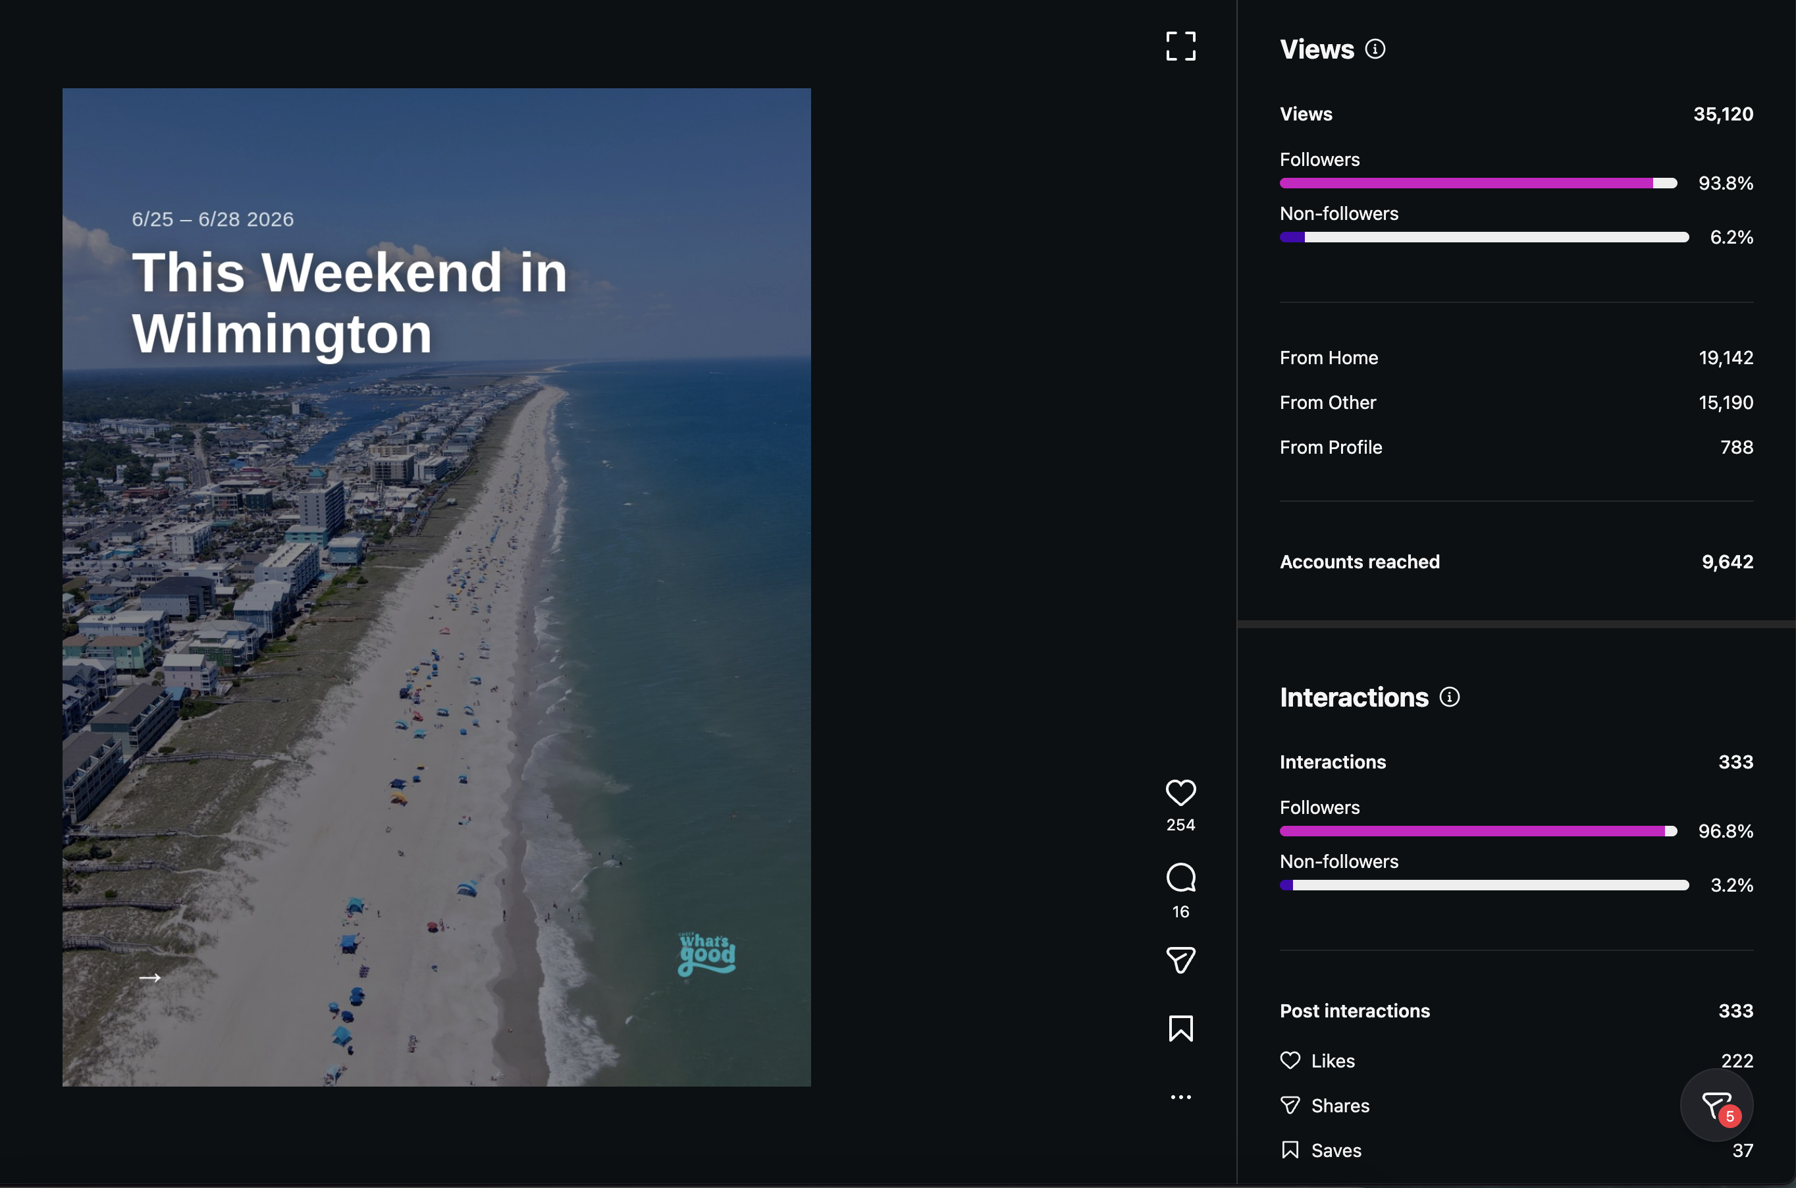This screenshot has height=1188, width=1796.
Task: Click the 'From Profile' row label
Action: click(x=1331, y=447)
